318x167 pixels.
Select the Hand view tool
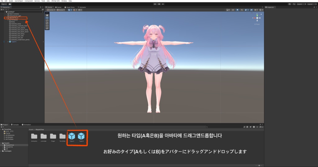pos(47,15)
